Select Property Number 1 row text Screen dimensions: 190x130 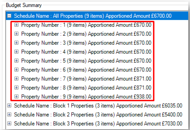click(x=86, y=25)
